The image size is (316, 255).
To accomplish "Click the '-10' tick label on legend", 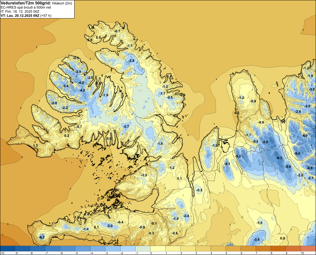I will coord(3,253).
